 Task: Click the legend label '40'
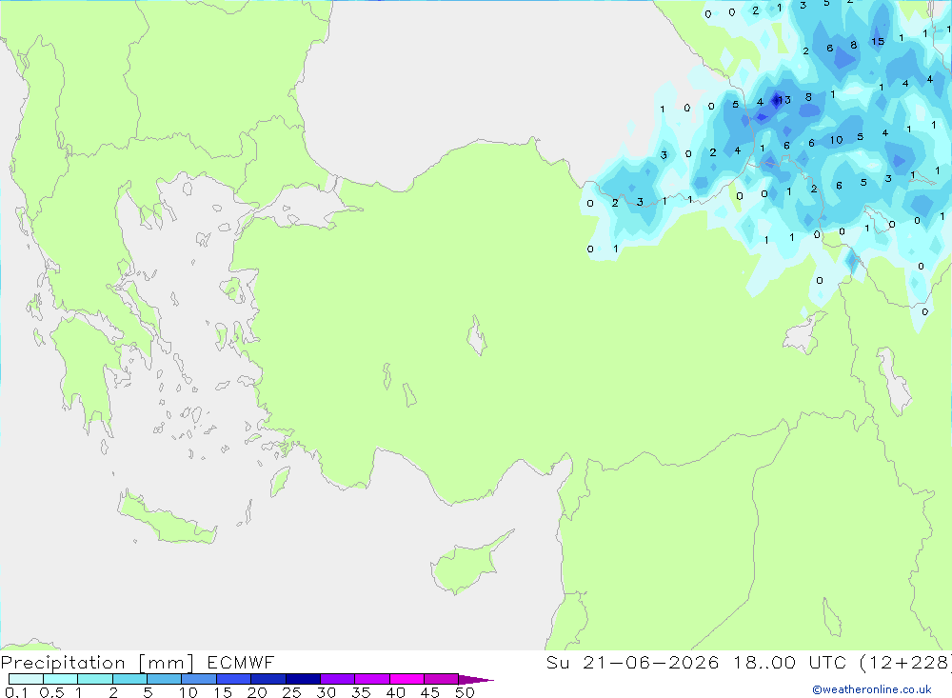coord(395,692)
